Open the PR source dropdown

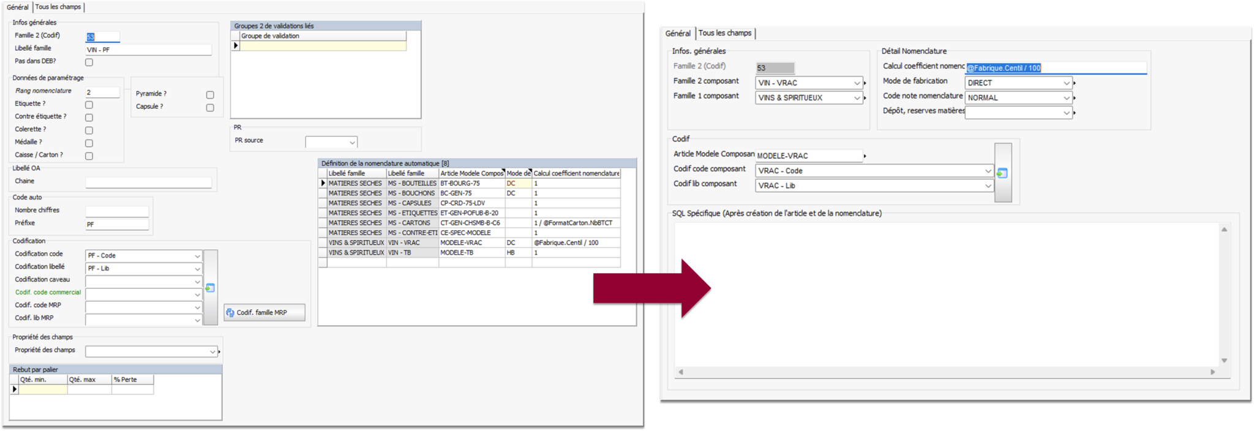click(352, 143)
